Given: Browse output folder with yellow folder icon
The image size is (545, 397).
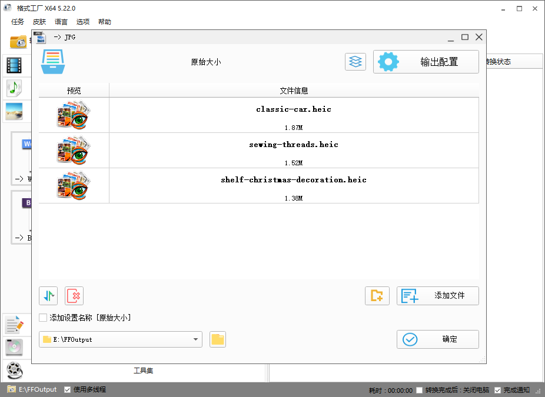Looking at the screenshot, I should [x=218, y=339].
